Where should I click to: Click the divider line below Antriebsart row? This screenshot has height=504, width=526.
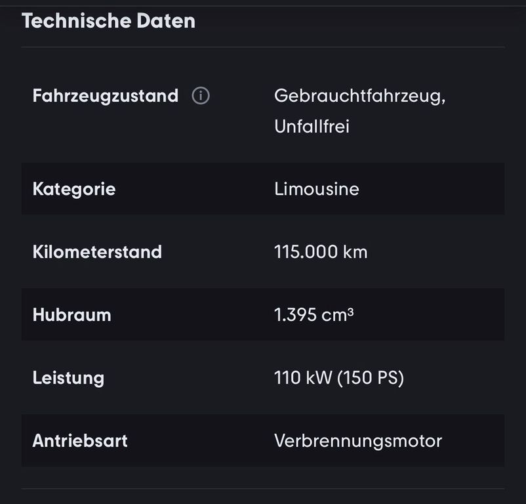point(262,488)
